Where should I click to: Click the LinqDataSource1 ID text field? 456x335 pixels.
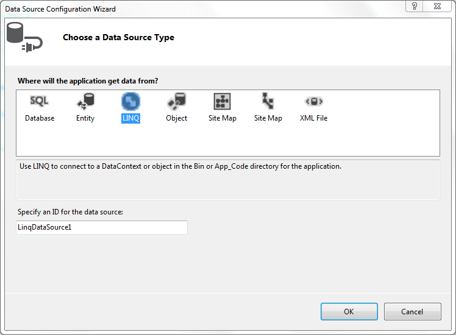click(x=102, y=227)
